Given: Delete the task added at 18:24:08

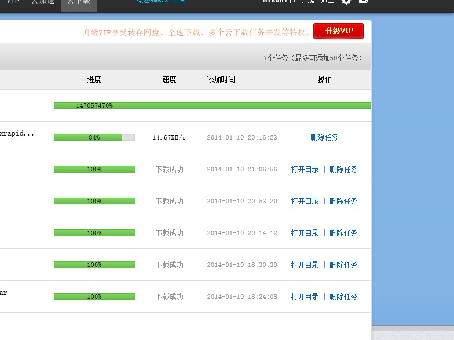Looking at the screenshot, I should pos(343,297).
